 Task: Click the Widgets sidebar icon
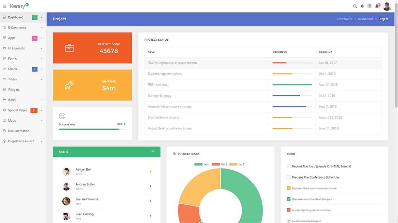point(4,89)
